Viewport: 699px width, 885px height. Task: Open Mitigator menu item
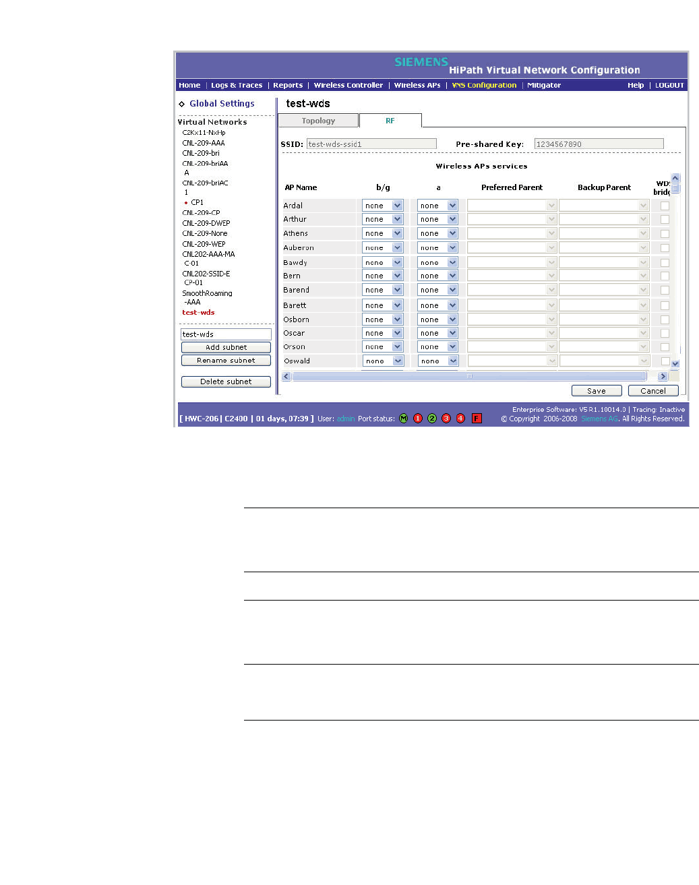pyautogui.click(x=544, y=86)
